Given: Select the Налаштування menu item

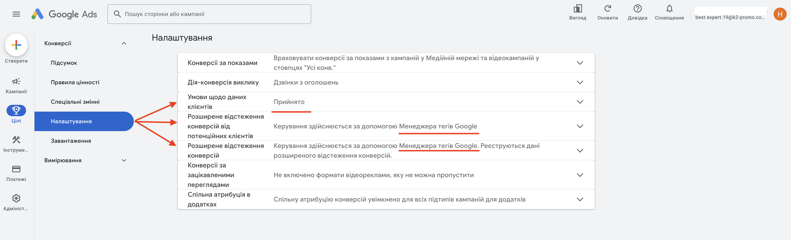Looking at the screenshot, I should tap(84, 121).
